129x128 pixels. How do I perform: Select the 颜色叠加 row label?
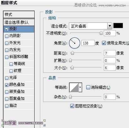tap(17, 85)
